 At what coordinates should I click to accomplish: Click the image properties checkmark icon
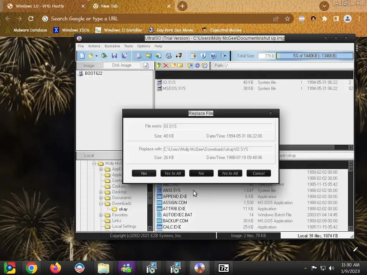point(146,66)
